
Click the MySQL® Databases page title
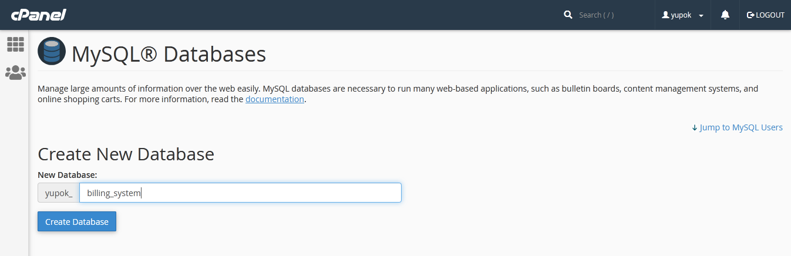click(169, 55)
